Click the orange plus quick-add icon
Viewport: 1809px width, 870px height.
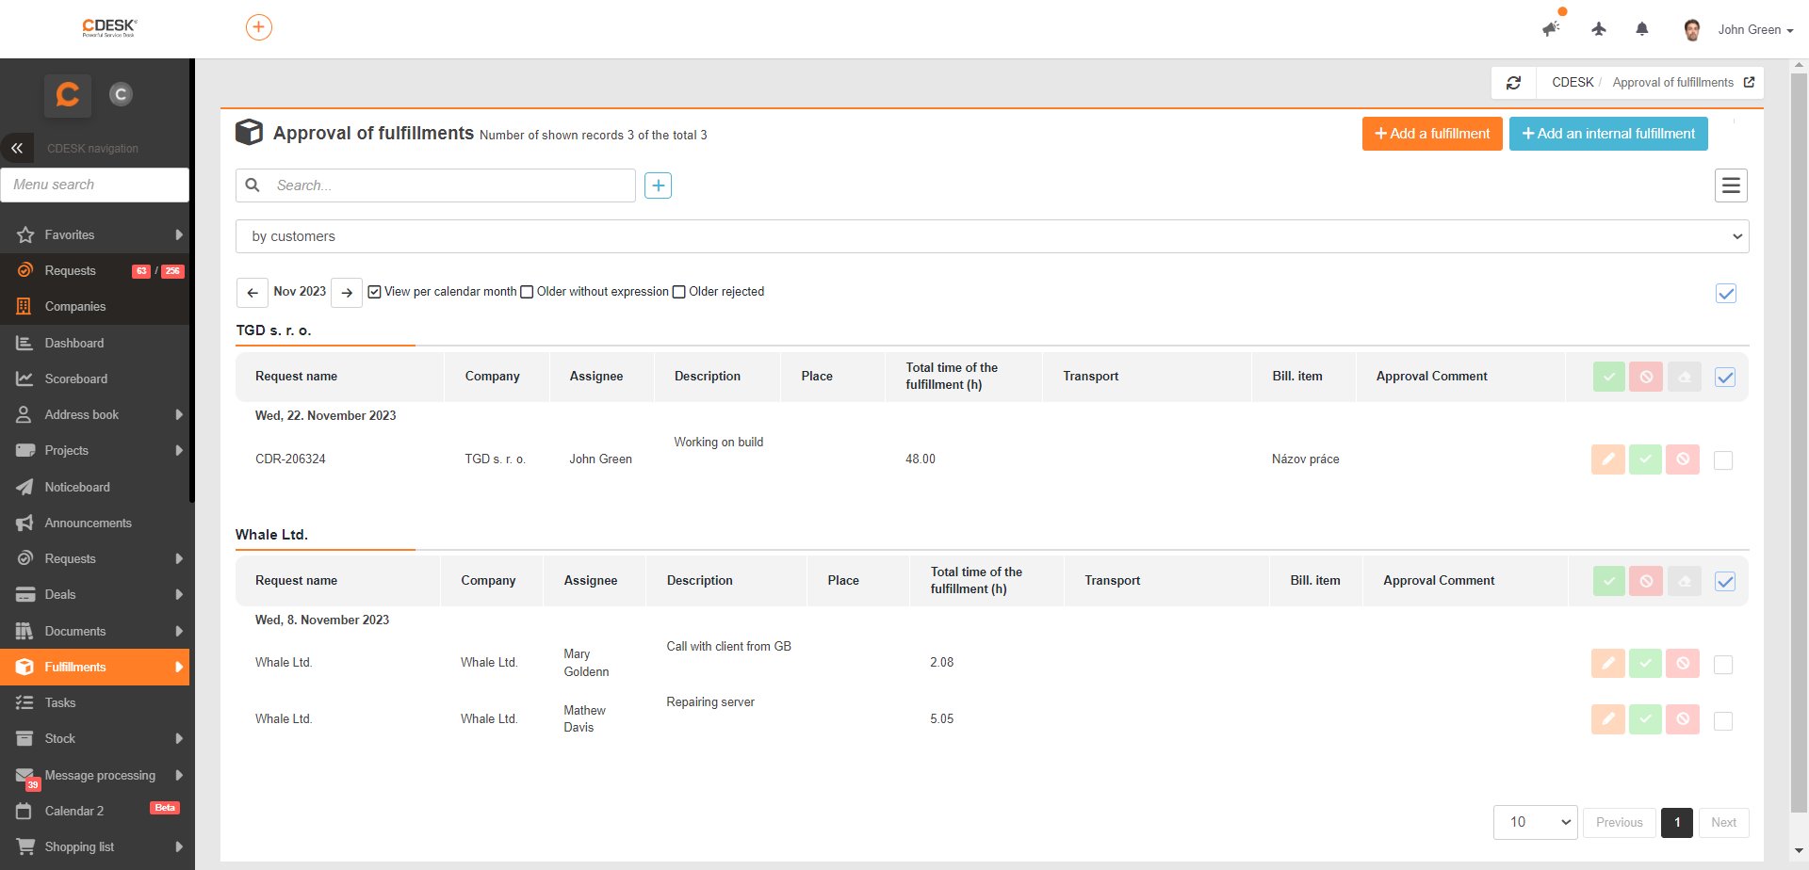coord(259,27)
